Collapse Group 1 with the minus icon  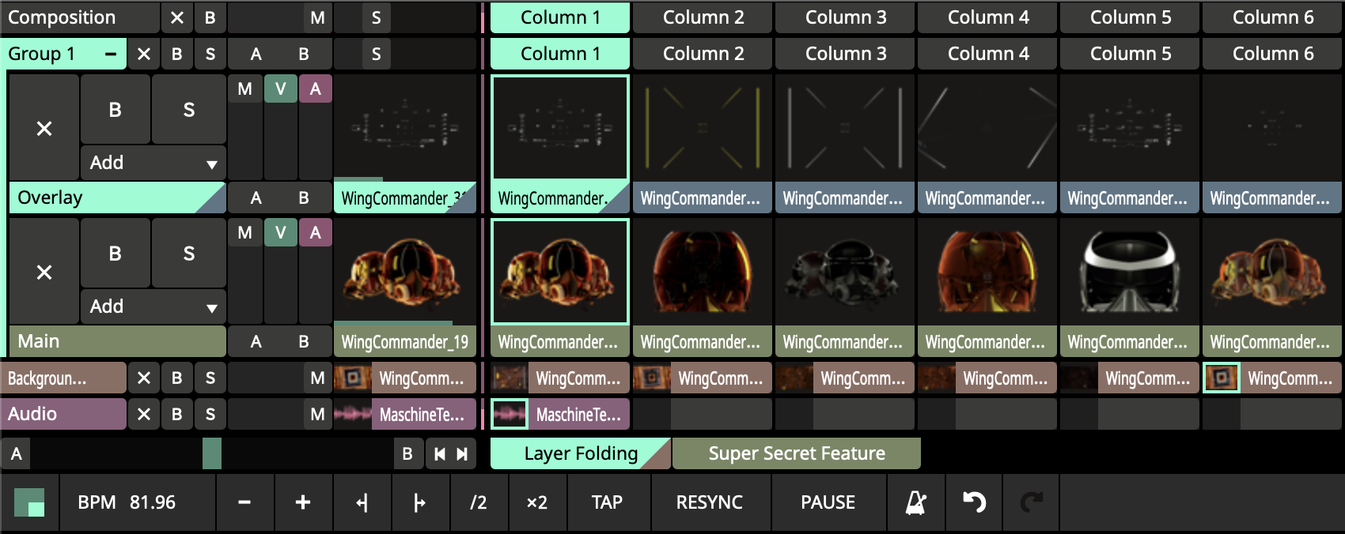111,54
